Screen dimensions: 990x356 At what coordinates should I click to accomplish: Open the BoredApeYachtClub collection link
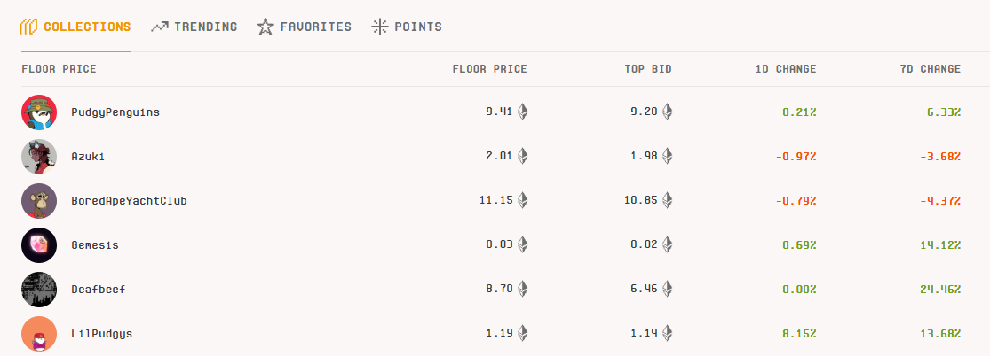tap(130, 201)
